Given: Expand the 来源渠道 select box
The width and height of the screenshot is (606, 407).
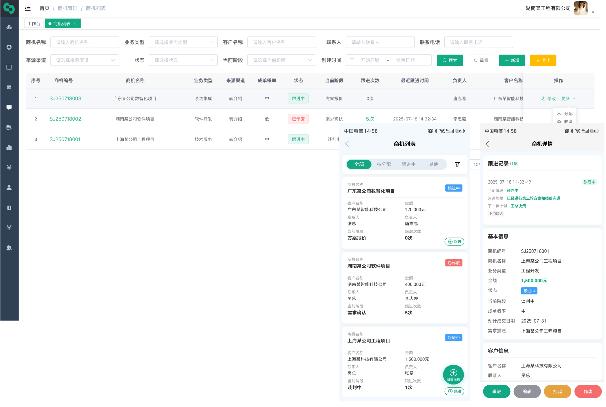Looking at the screenshot, I should (x=84, y=60).
